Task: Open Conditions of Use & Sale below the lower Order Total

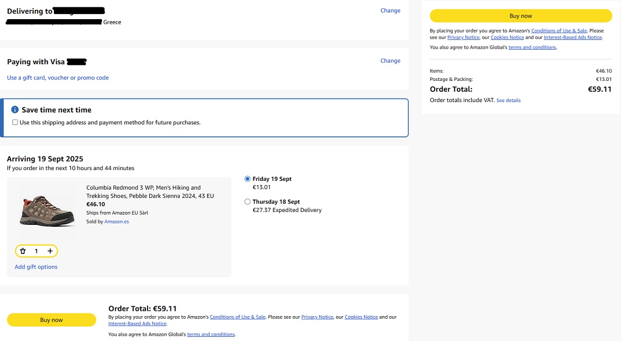Action: pyautogui.click(x=238, y=317)
